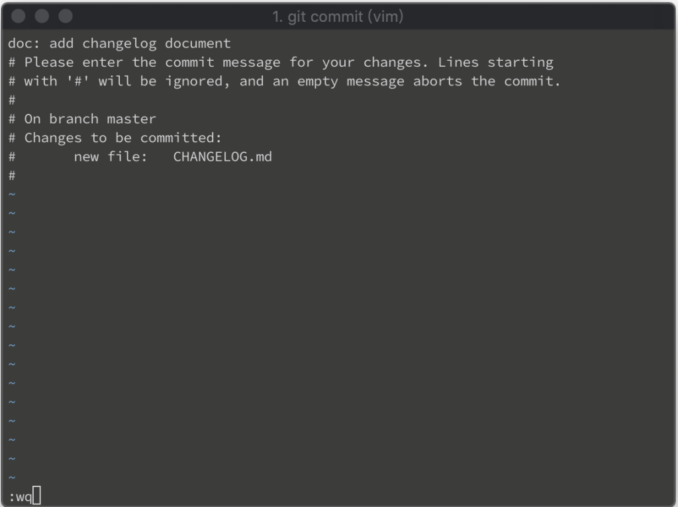Click the close window button in title bar
Image resolution: width=678 pixels, height=507 pixels.
point(18,16)
